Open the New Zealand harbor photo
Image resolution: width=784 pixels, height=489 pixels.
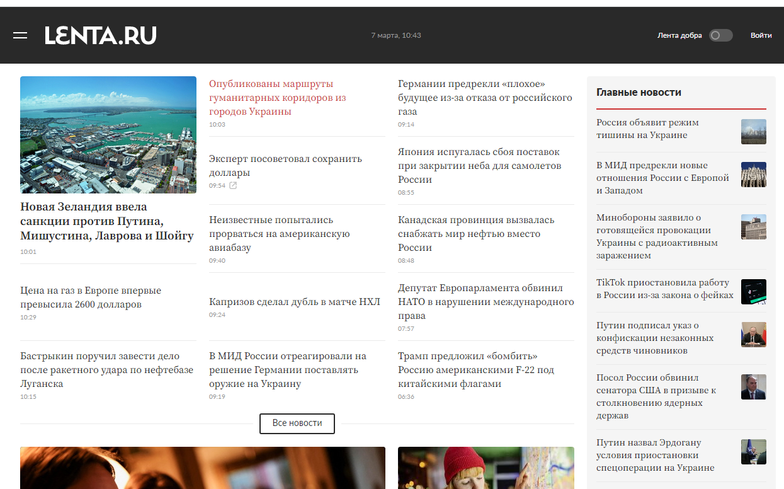(108, 134)
